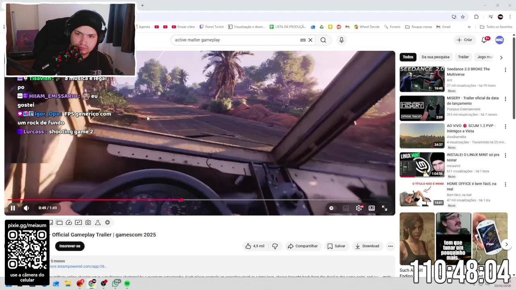Start voice search with the microphone icon
This screenshot has width=516, height=290.
click(341, 40)
